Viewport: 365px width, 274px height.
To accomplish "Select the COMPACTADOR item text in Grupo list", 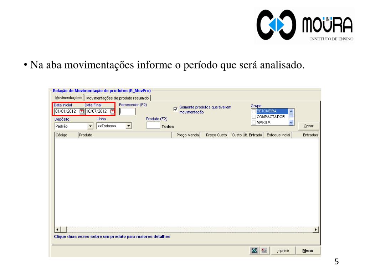I will click(271, 117).
